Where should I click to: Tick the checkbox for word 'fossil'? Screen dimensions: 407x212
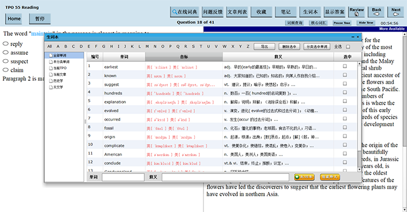pyautogui.click(x=345, y=127)
